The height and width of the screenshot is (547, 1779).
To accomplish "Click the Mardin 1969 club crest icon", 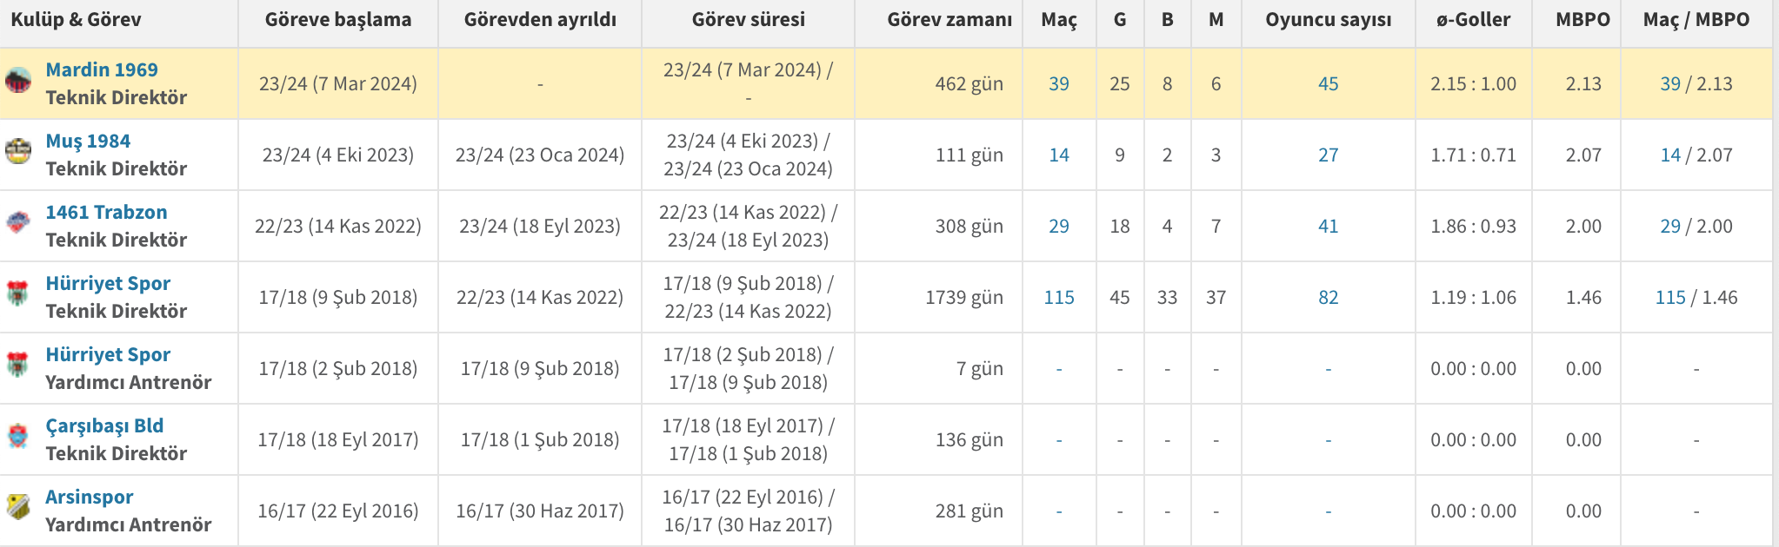I will coord(18,80).
